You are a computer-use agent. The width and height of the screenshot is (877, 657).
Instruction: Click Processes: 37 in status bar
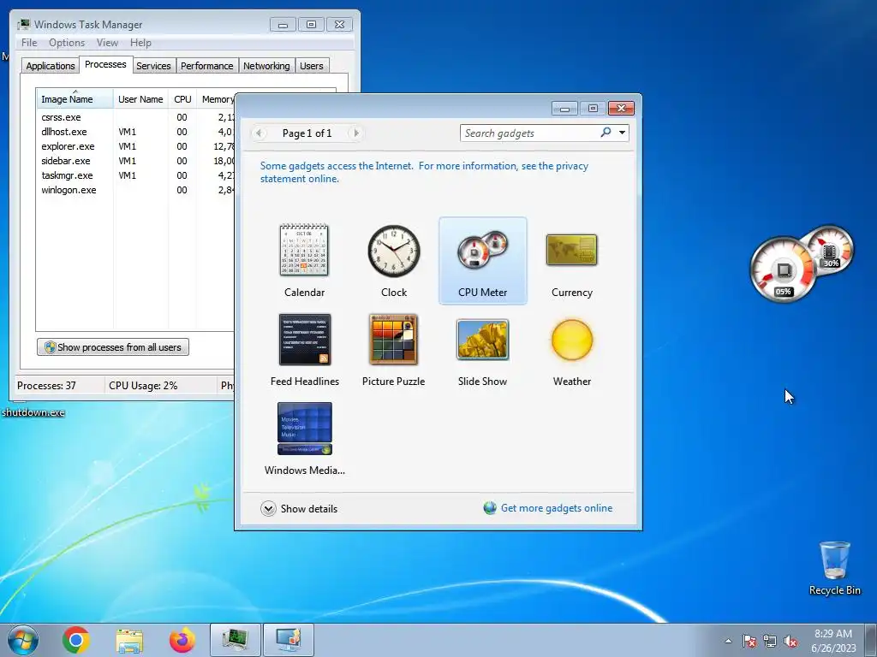(46, 386)
